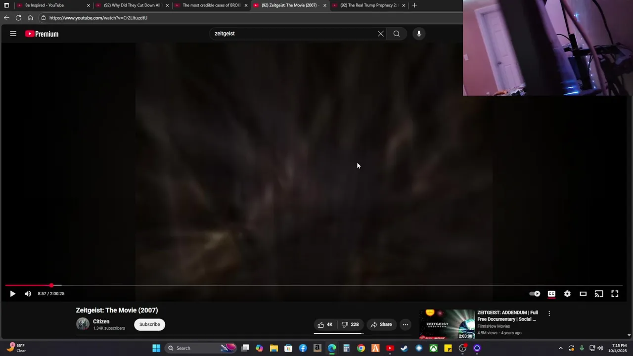Reload the current page
This screenshot has width=633, height=356.
pyautogui.click(x=18, y=18)
